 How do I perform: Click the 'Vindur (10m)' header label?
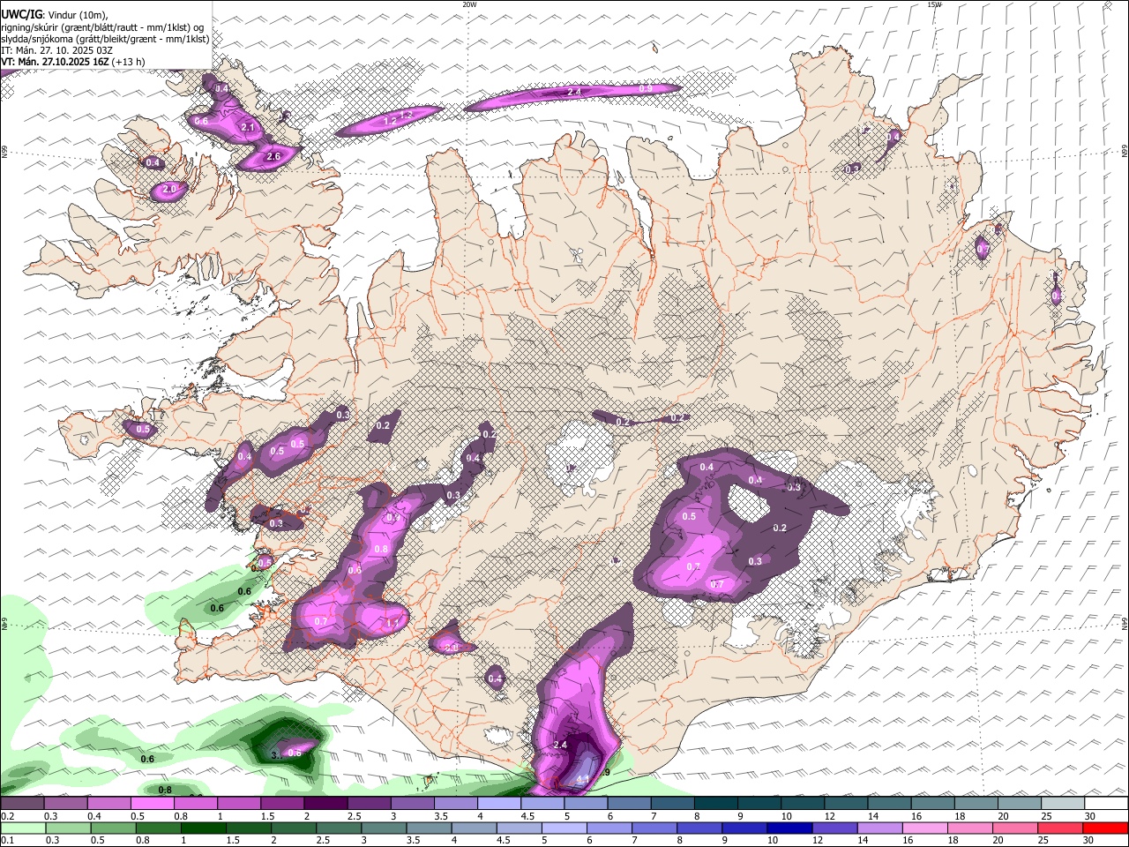click(x=77, y=15)
